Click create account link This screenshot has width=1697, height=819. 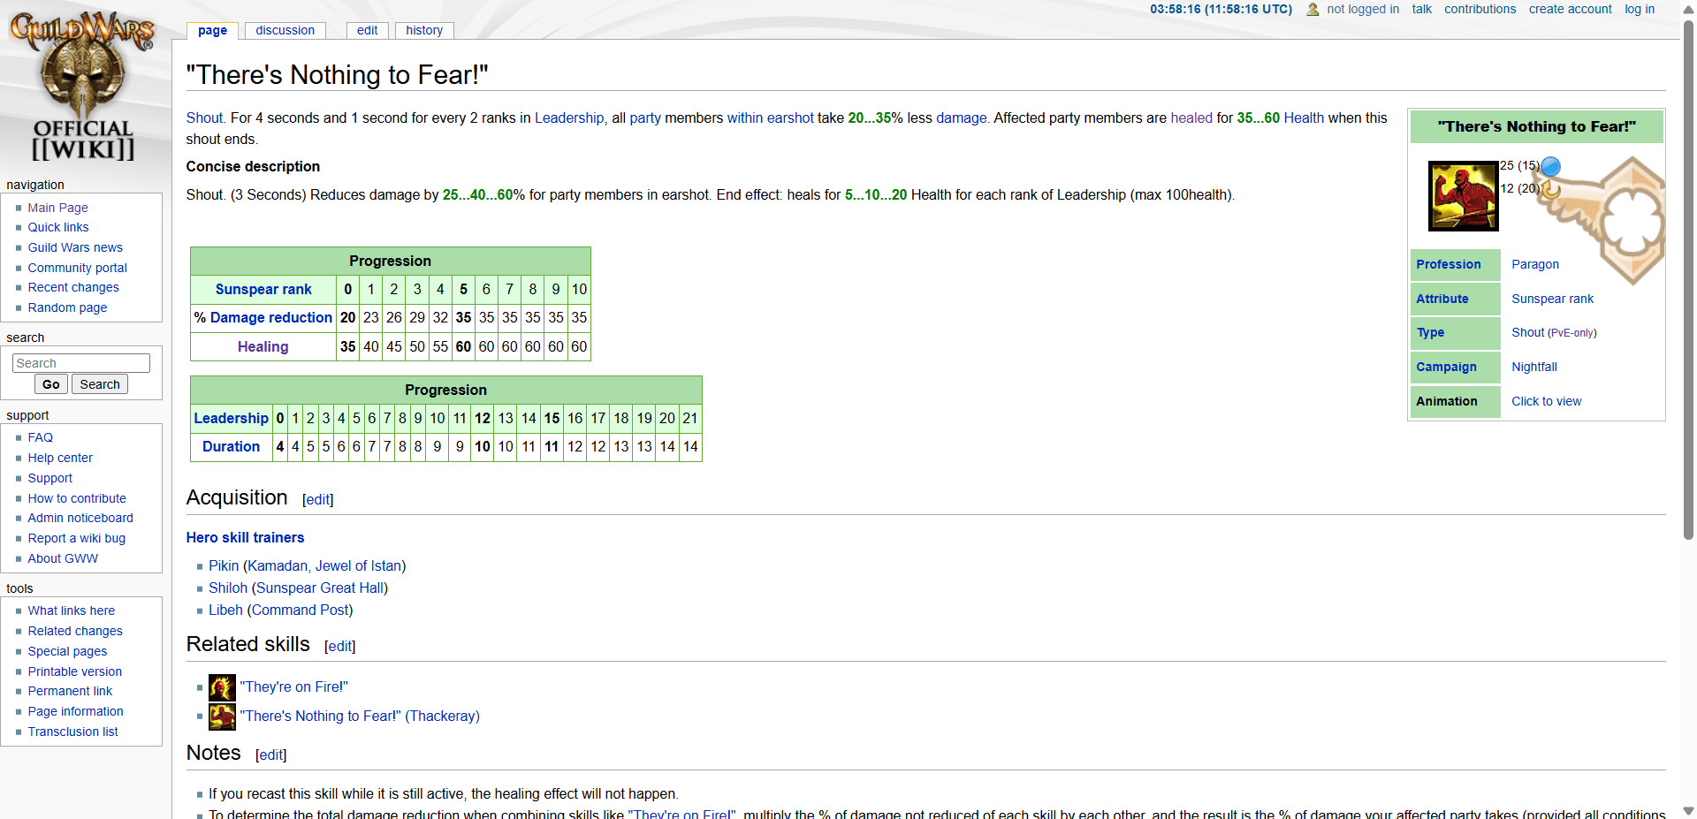[x=1570, y=9]
